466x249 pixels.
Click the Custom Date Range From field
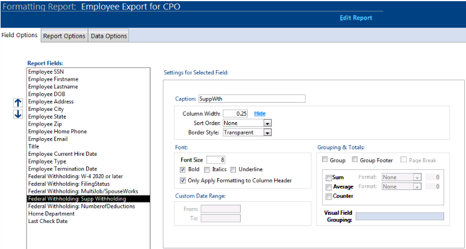pyautogui.click(x=221, y=209)
